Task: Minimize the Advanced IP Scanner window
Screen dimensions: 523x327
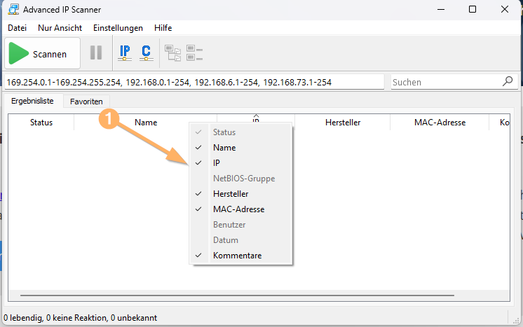Action: [441, 9]
